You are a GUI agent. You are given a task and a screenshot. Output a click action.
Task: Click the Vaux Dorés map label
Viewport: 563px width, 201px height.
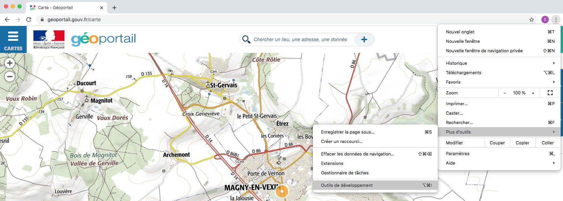113,118
